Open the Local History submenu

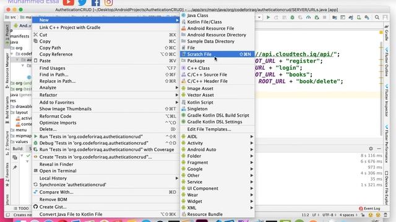coord(106,178)
